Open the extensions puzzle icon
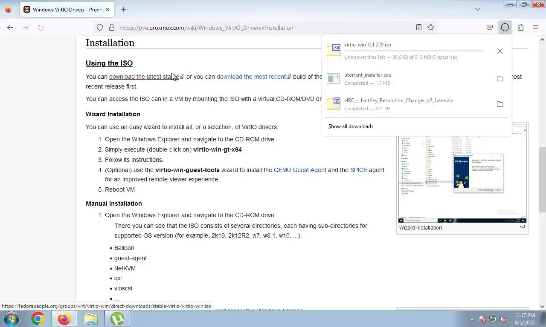This screenshot has width=546, height=327. point(520,28)
